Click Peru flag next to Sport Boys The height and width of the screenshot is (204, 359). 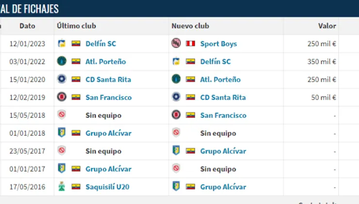[190, 44]
